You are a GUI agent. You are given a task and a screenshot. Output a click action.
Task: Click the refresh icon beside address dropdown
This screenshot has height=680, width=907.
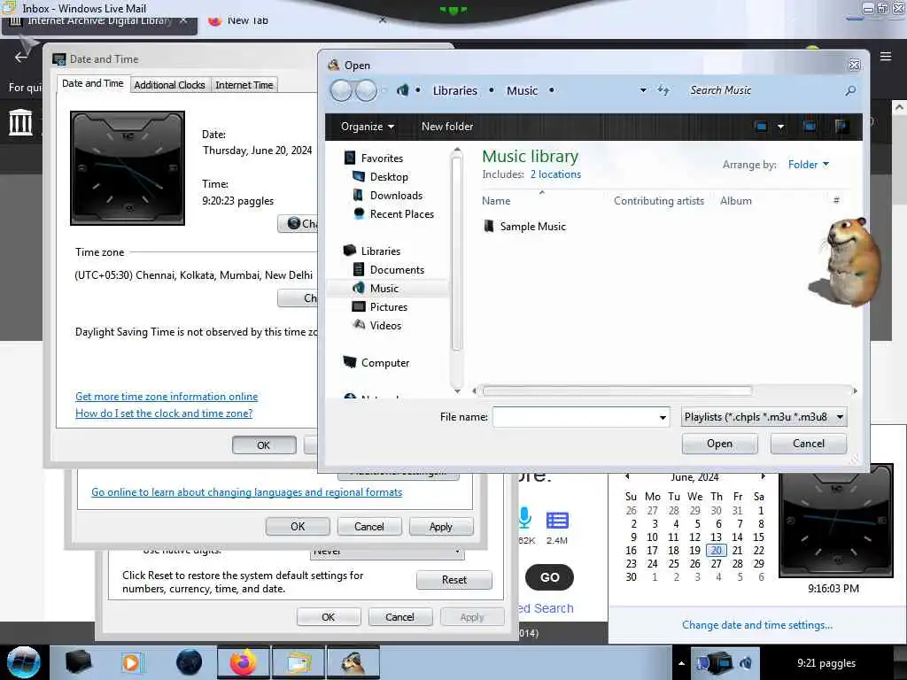click(x=663, y=90)
